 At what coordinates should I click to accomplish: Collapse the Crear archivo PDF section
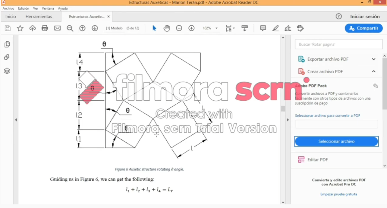(374, 71)
